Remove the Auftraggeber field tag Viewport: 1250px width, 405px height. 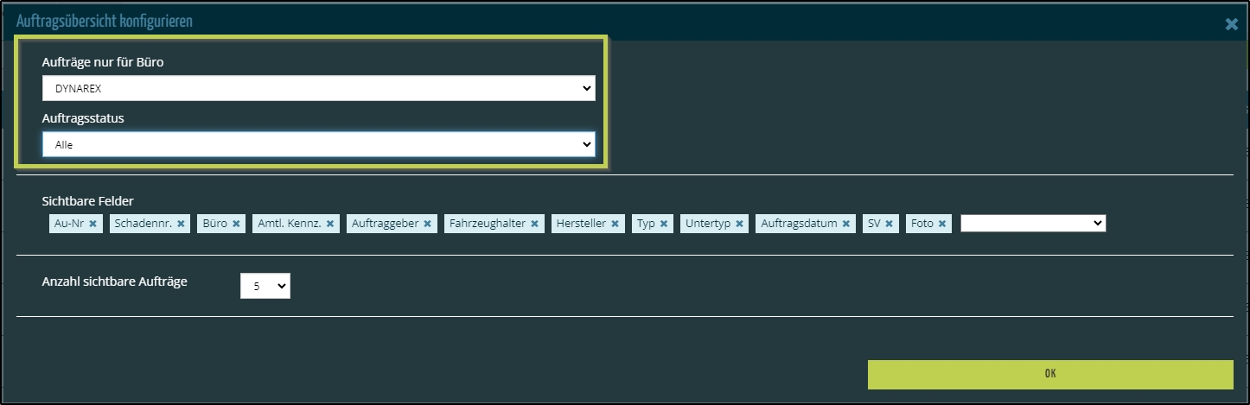coord(427,224)
